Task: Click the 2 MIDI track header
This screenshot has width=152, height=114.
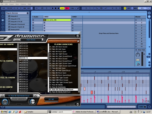Action: point(57,17)
